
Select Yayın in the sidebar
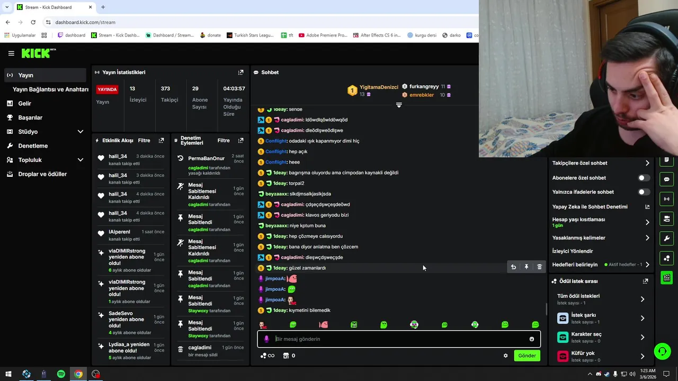tap(45, 75)
